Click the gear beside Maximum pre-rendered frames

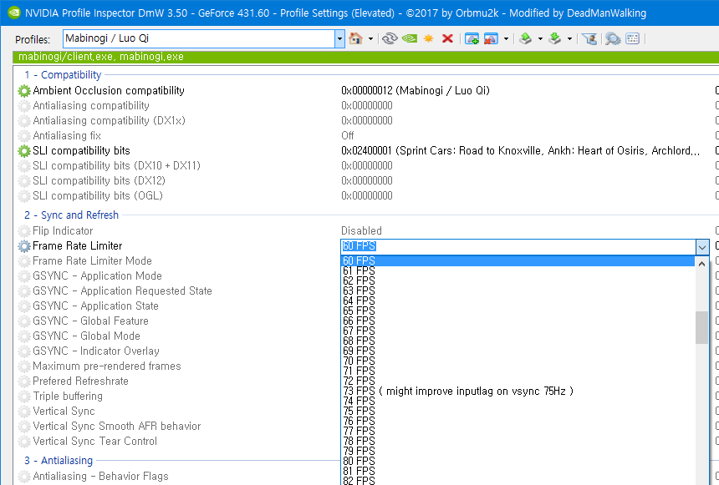(24, 366)
